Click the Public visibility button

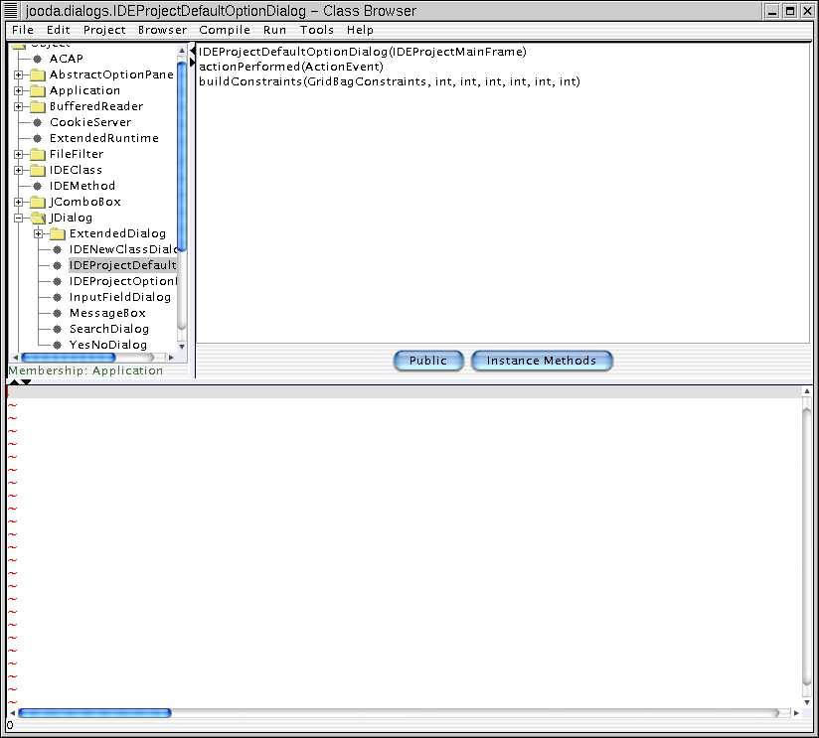click(x=428, y=361)
